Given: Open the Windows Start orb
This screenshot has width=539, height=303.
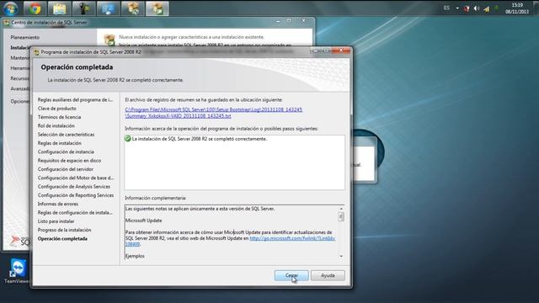Looking at the screenshot, I should coord(10,8).
